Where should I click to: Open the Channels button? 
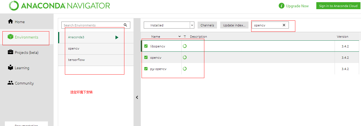point(207,25)
